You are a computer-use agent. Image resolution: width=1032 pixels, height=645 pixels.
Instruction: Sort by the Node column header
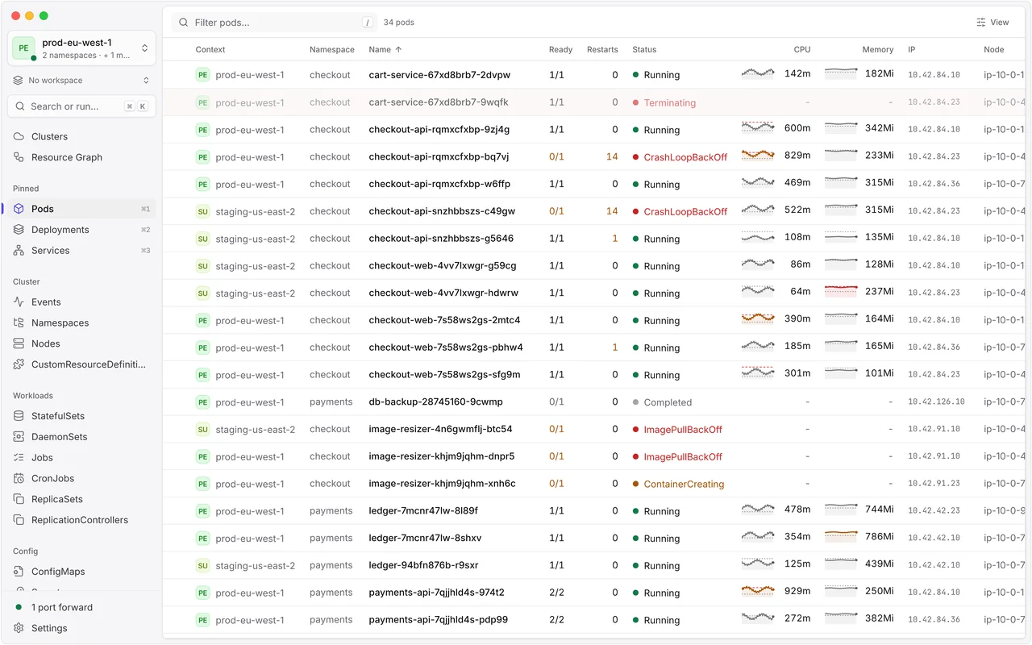coord(993,50)
